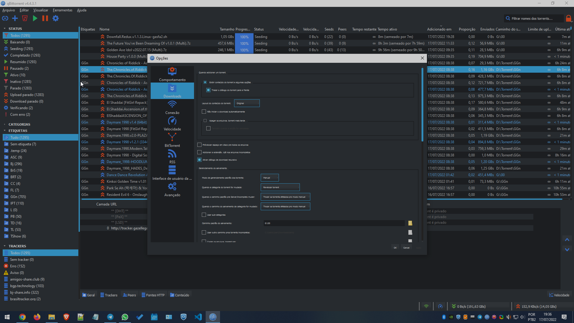
Task: Switch to the Conexão settings section
Action: [x=172, y=108]
